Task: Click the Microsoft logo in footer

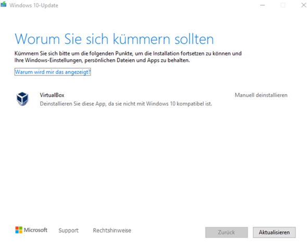Action: pyautogui.click(x=31, y=230)
